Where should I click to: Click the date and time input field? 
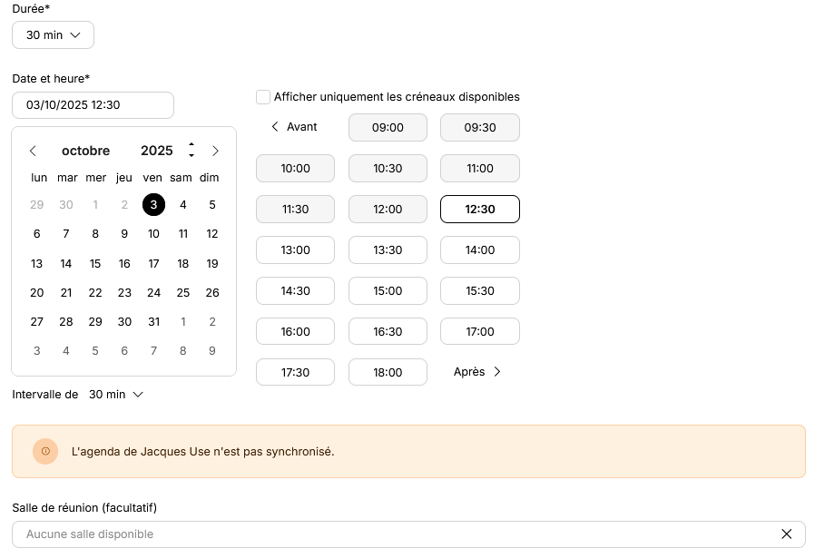[93, 105]
